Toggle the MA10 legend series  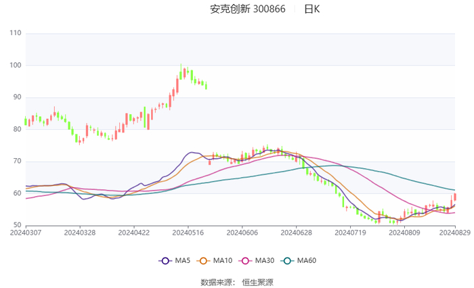pyautogui.click(x=215, y=260)
